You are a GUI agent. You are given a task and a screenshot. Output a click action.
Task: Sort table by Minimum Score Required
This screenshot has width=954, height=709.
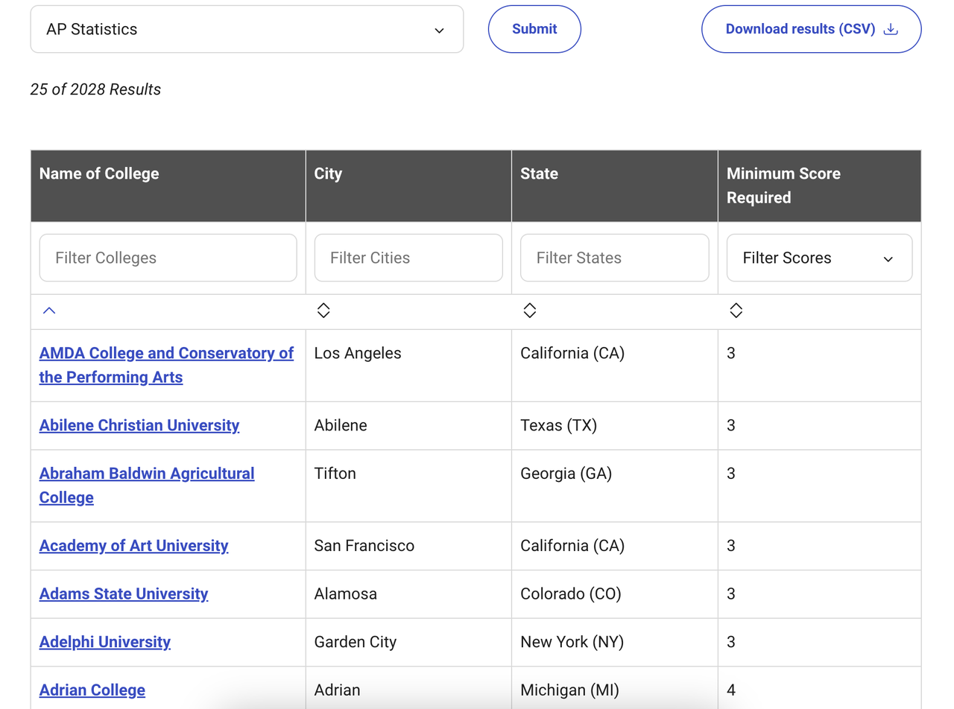[x=736, y=311]
